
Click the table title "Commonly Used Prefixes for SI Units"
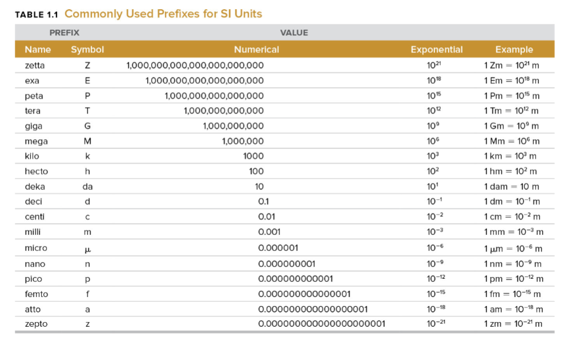click(163, 14)
